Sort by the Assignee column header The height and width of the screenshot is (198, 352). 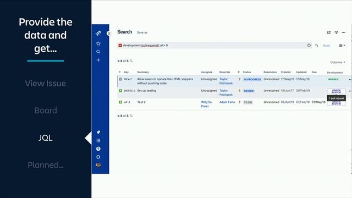[x=207, y=72]
